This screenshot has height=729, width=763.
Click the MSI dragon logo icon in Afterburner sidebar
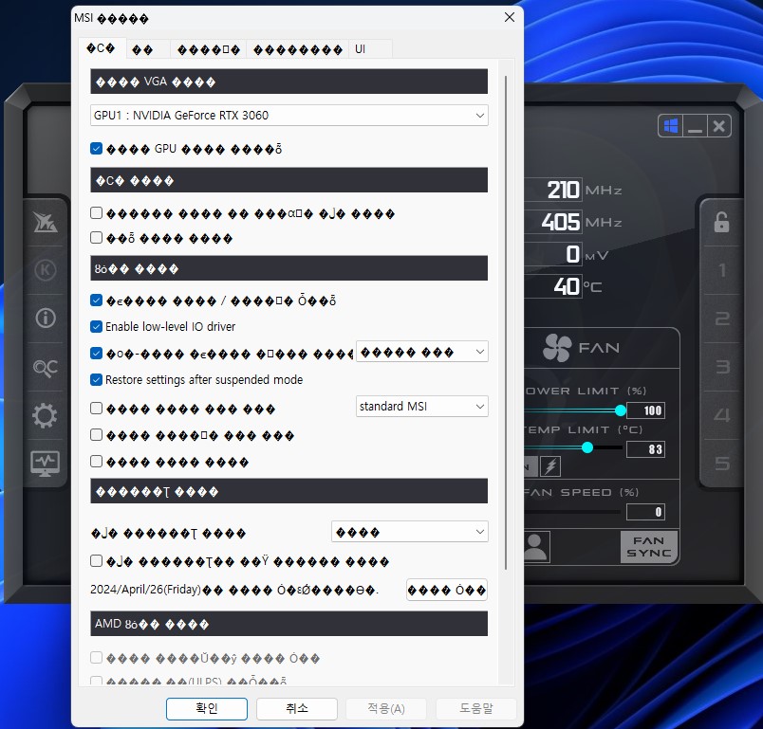pyautogui.click(x=46, y=223)
